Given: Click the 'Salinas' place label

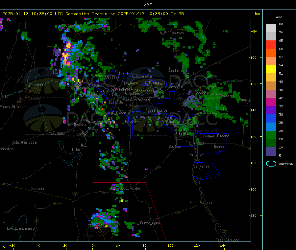Looking at the screenshot, I should [57, 133].
